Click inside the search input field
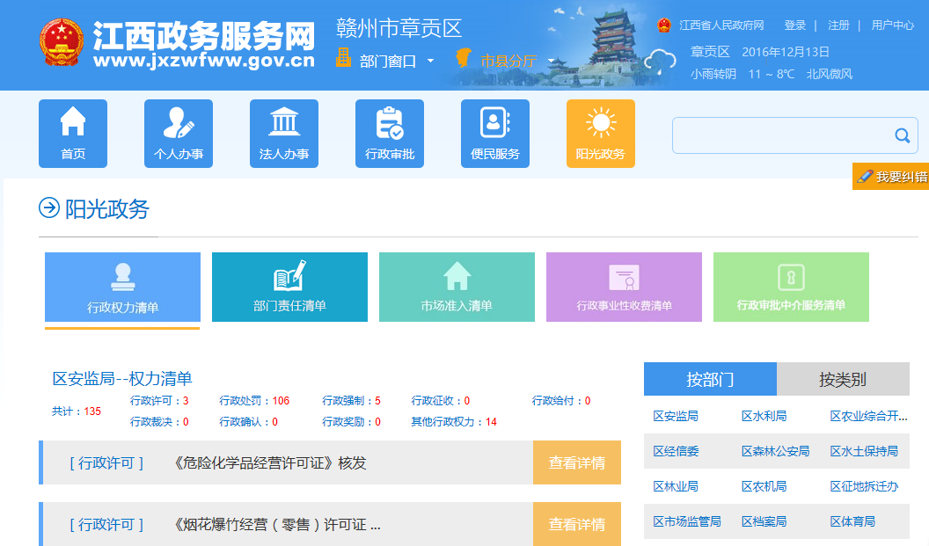Image resolution: width=929 pixels, height=546 pixels. pos(779,135)
